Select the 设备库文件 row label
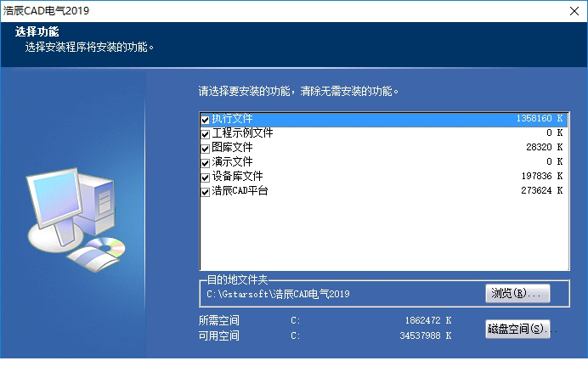The image size is (588, 372). click(237, 176)
